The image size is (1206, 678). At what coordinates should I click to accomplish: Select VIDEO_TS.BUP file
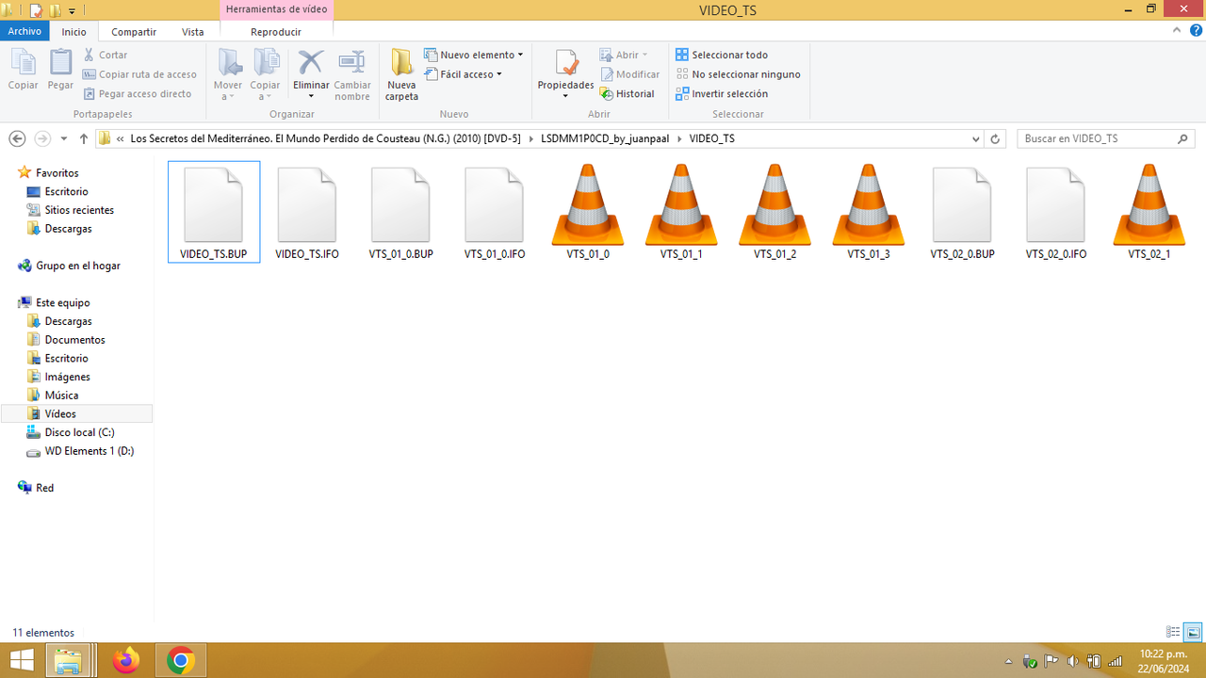[x=214, y=212]
